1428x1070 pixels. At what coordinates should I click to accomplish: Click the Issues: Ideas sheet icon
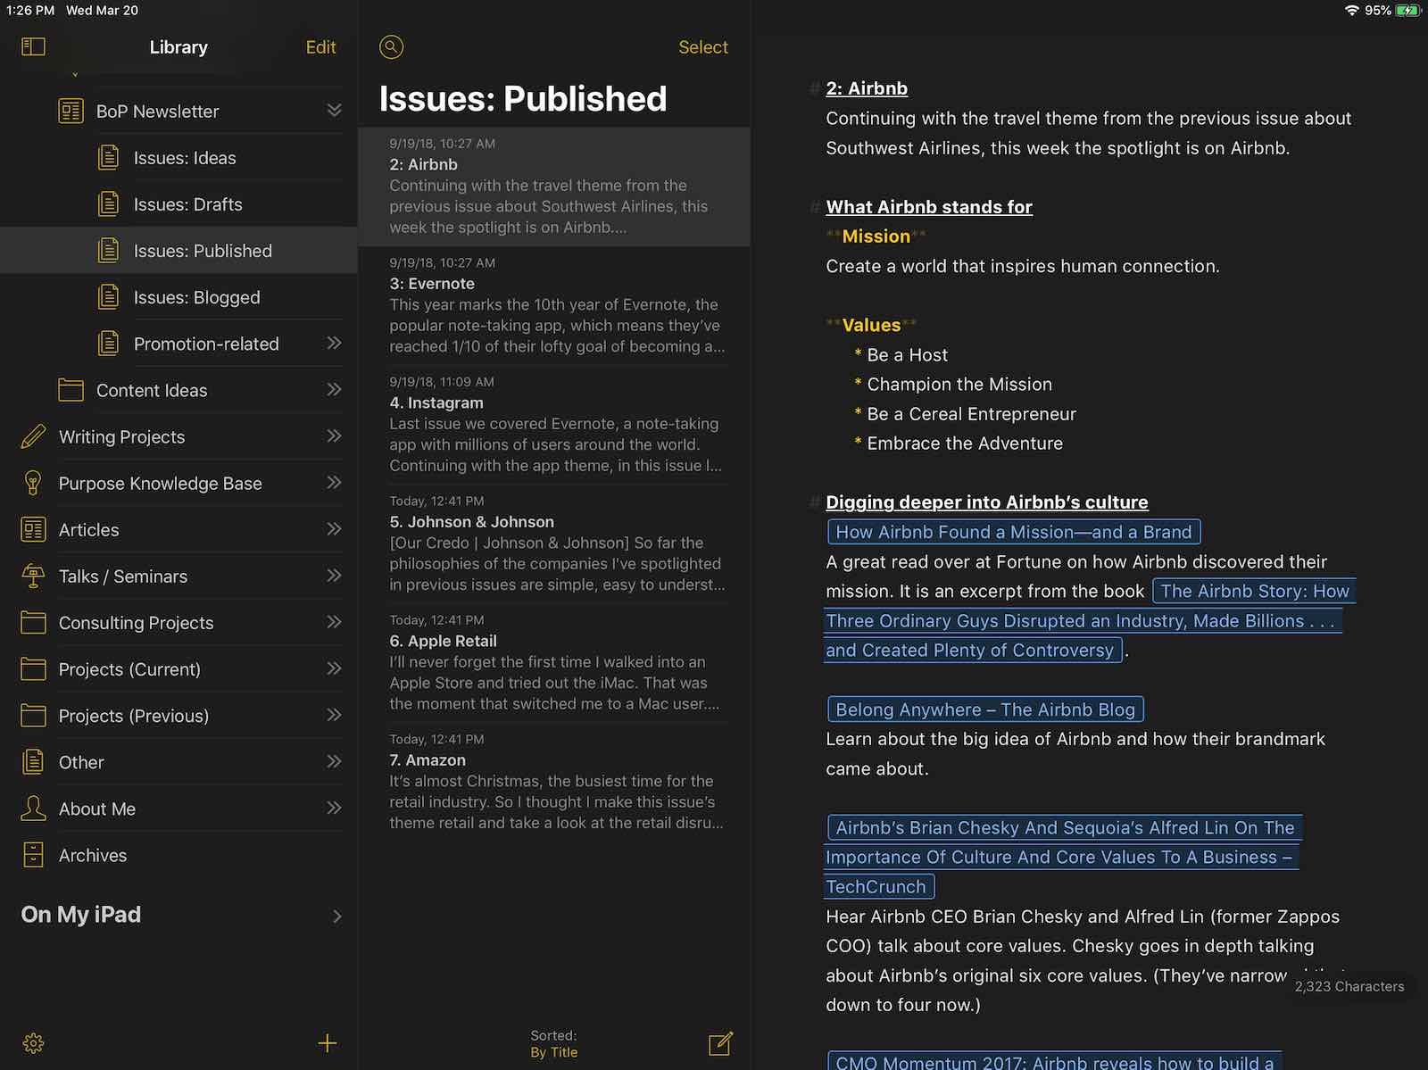click(108, 158)
